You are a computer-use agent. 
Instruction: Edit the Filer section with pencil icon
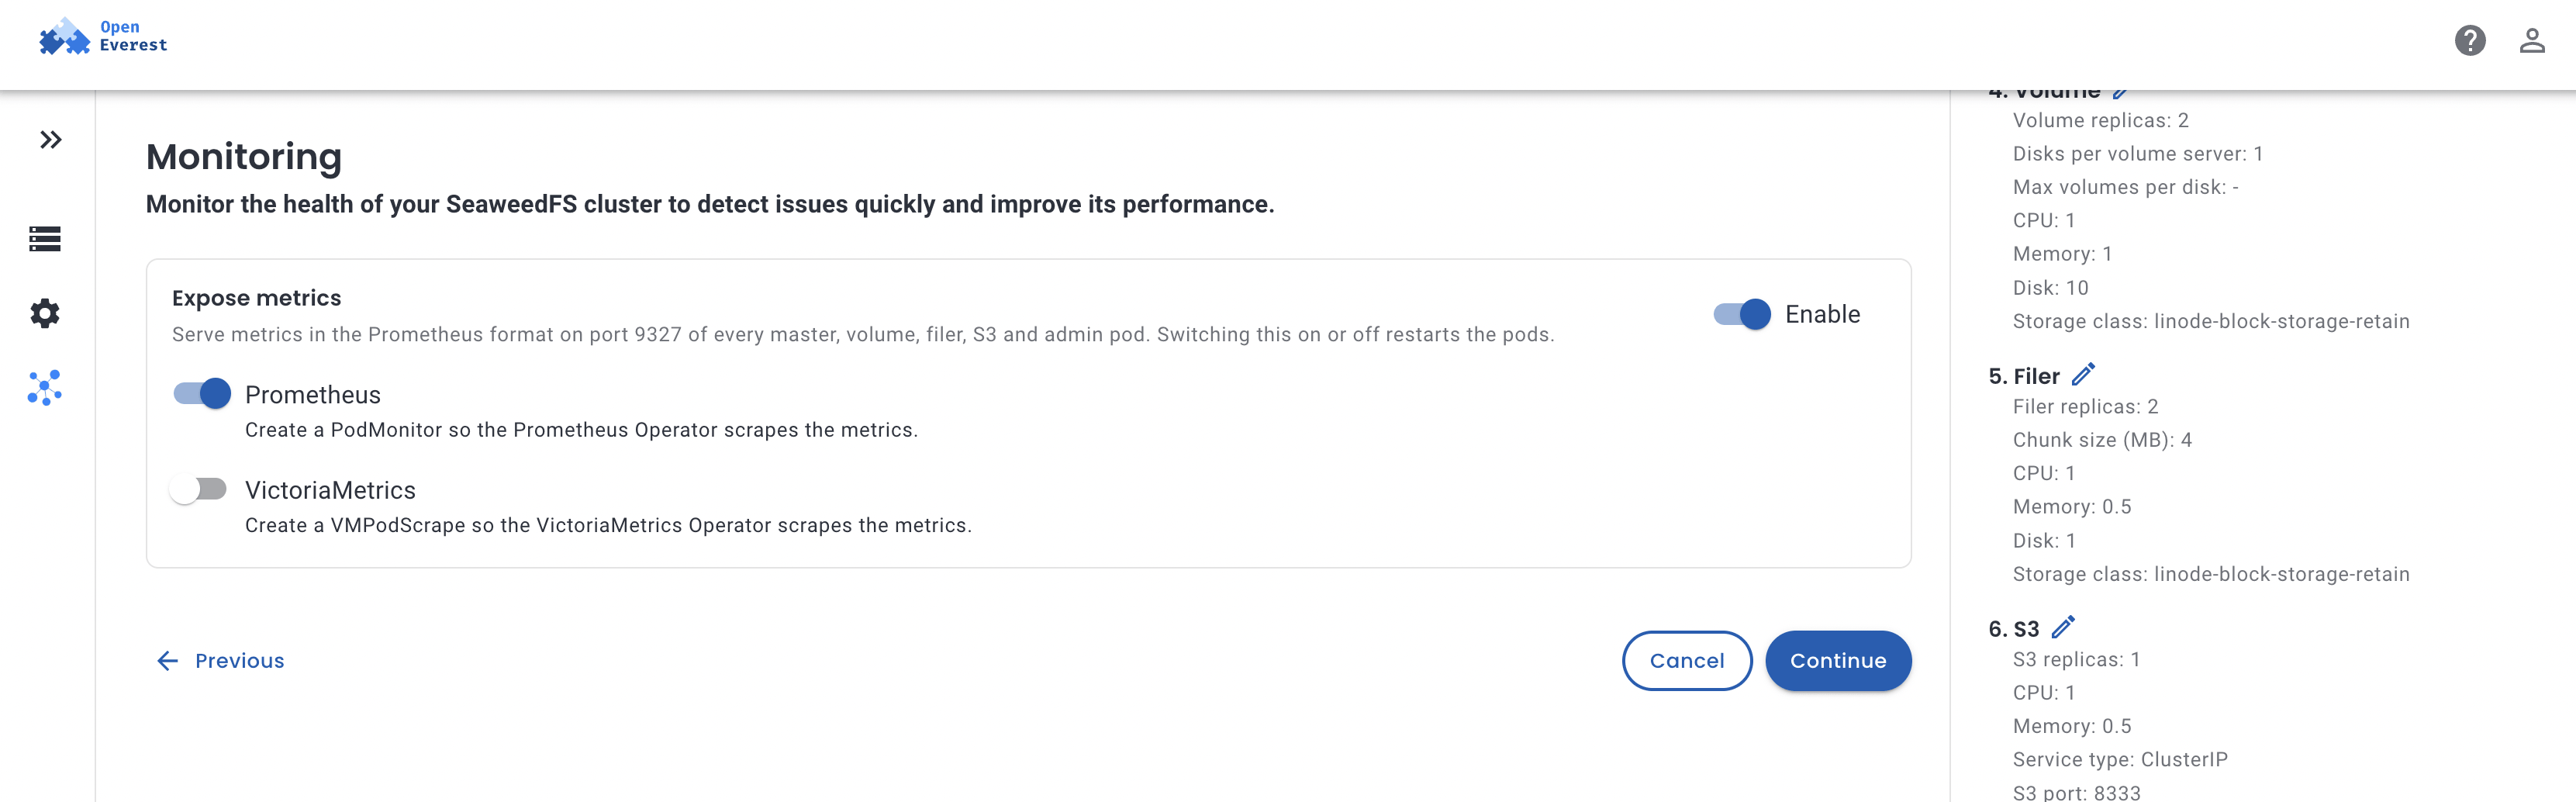tap(2083, 375)
